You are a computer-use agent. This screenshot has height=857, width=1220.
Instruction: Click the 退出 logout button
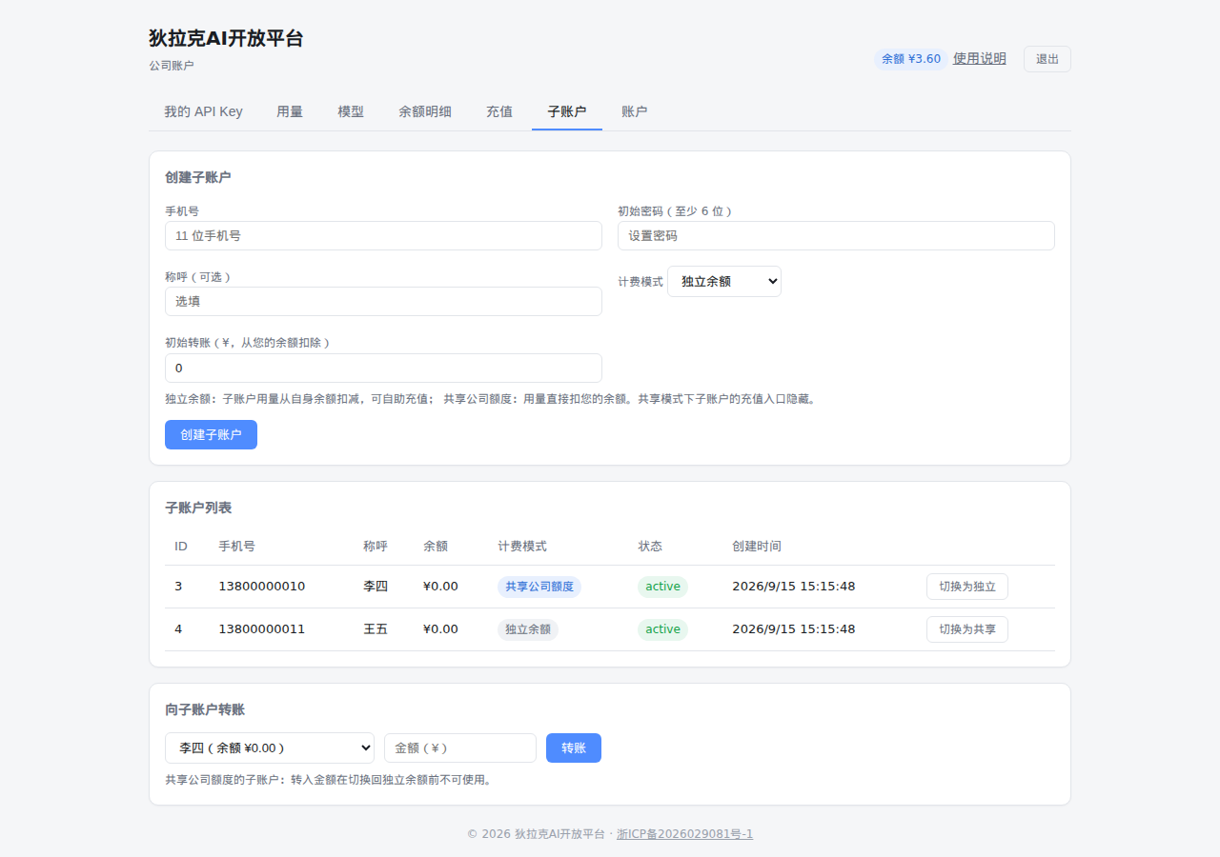pyautogui.click(x=1047, y=59)
